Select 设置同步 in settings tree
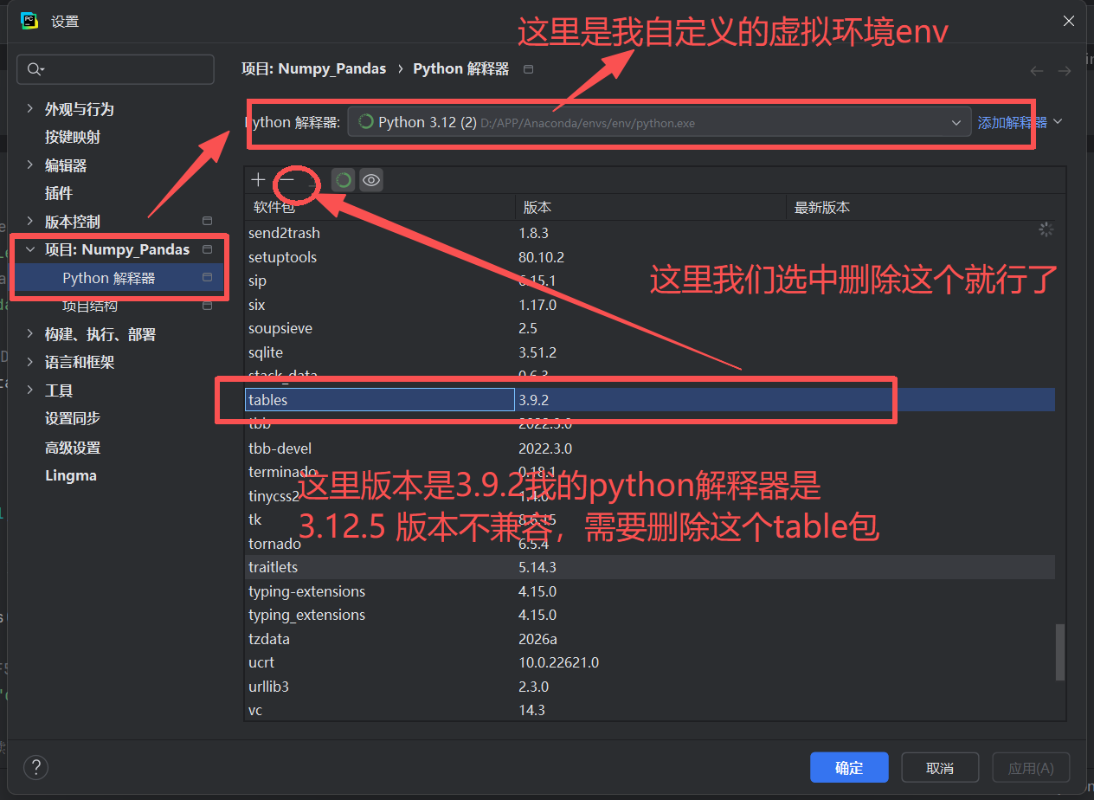This screenshot has height=800, width=1094. 73,418
